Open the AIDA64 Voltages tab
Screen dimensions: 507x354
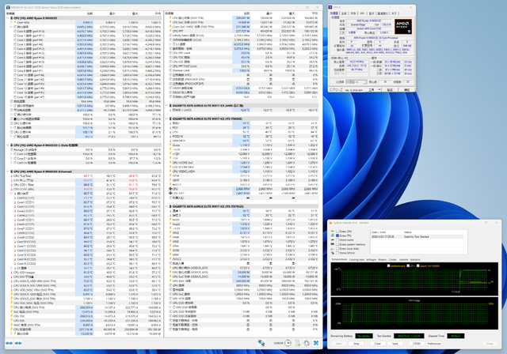pos(372,259)
